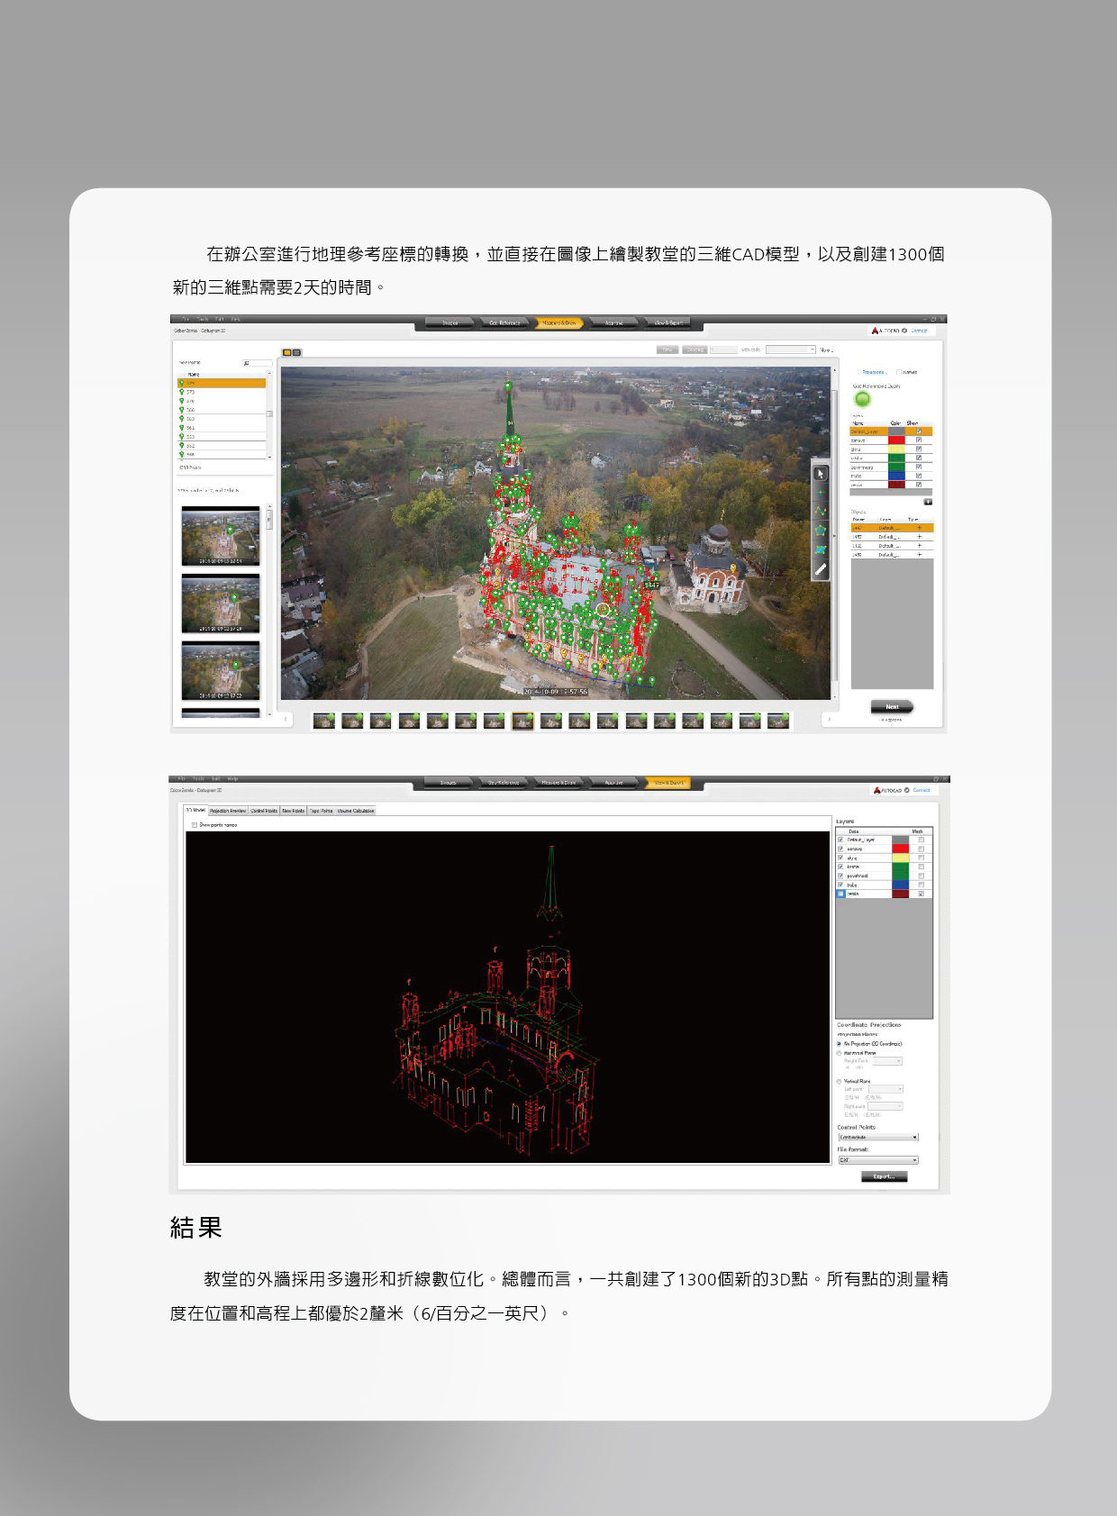
Task: Switch to the Projection Preview tab
Action: (228, 811)
